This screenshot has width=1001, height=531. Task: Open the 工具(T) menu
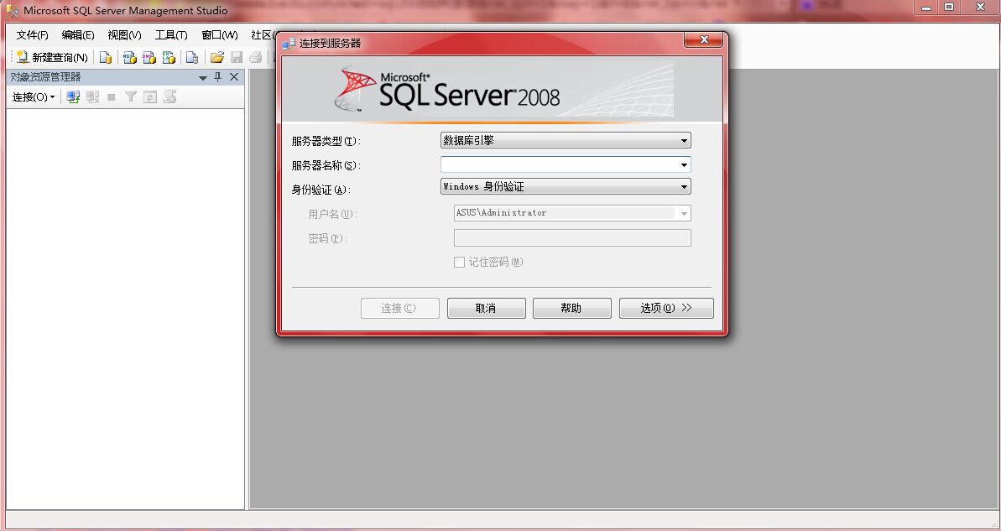pos(170,35)
